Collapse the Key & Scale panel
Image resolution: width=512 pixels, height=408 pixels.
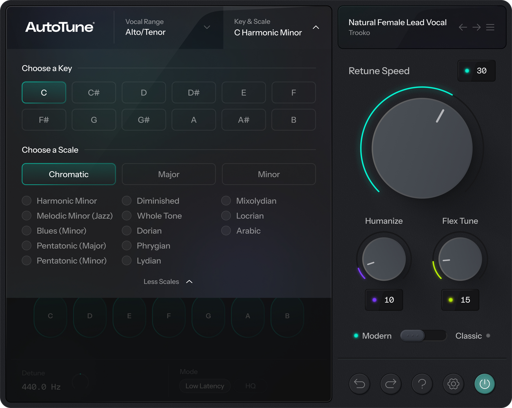point(316,27)
